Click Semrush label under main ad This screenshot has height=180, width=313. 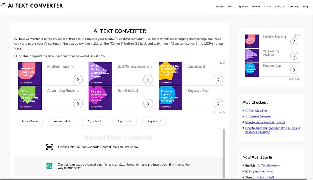pyautogui.click(x=219, y=112)
